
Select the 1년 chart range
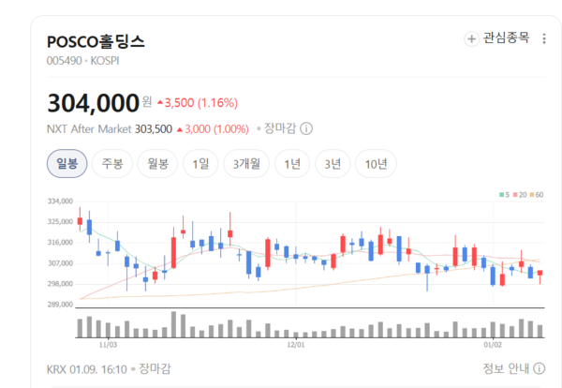click(292, 164)
